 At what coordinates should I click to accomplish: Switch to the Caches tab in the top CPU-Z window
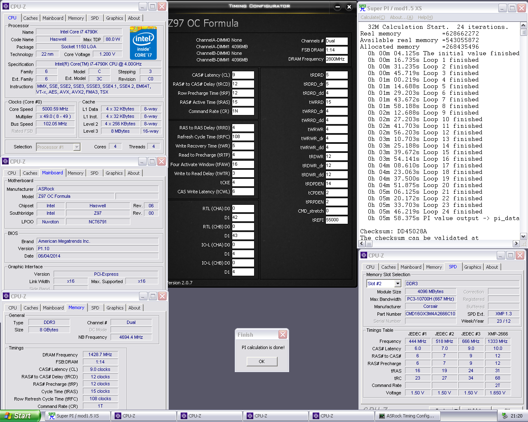(x=31, y=18)
